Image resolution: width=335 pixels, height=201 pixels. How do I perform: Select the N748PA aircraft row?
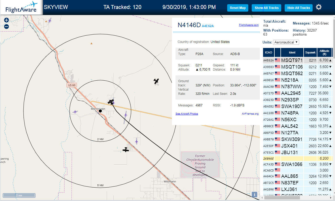pos(298,113)
